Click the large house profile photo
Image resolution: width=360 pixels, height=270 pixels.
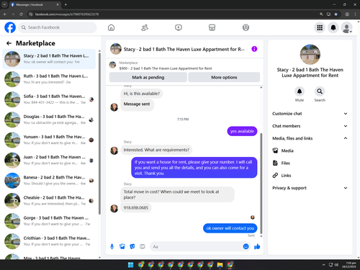pos(310,55)
